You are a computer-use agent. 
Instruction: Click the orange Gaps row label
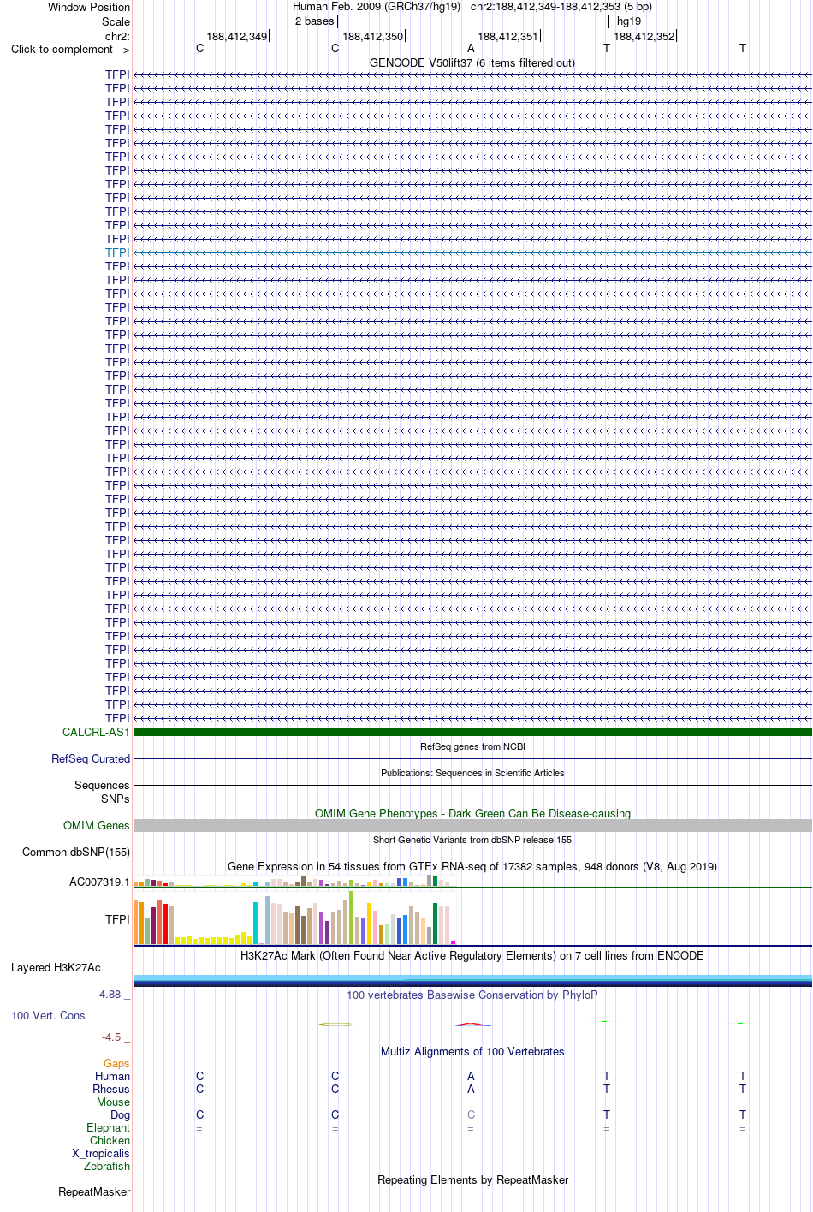116,1063
